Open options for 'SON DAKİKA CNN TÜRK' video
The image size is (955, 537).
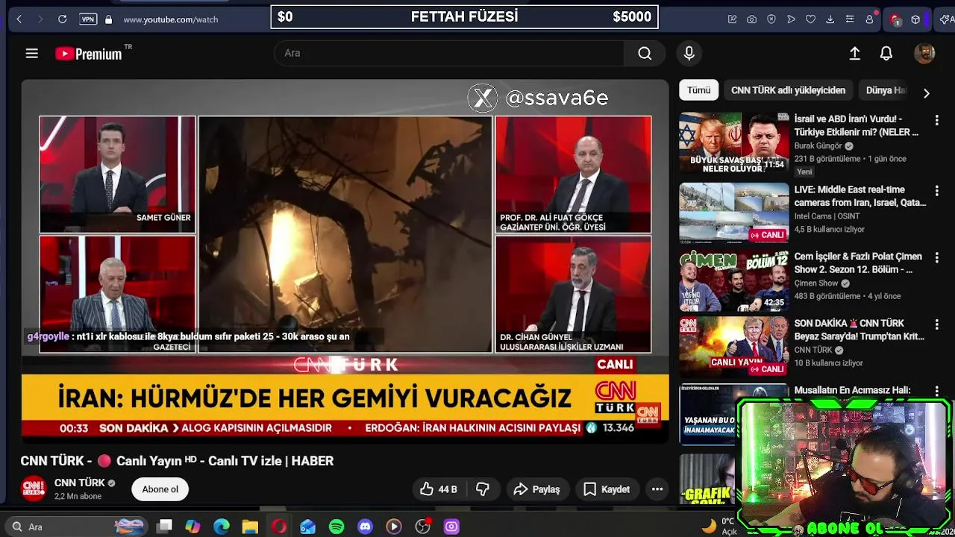point(936,324)
